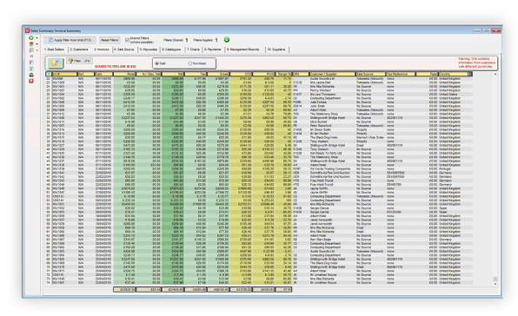Click the Fees column header
This screenshot has width=518, height=316.
tap(427, 74)
